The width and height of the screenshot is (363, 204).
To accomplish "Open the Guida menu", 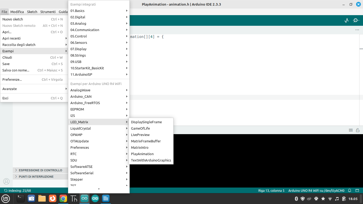I will pyautogui.click(x=63, y=12).
